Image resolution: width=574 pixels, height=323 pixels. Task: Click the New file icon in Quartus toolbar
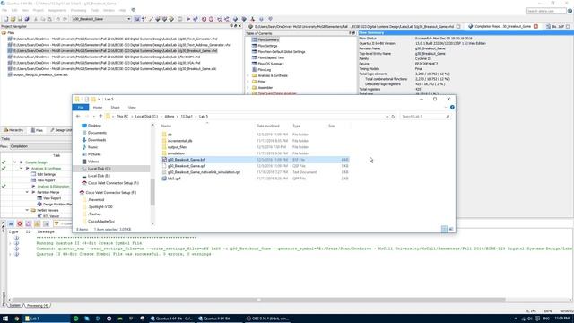(6, 19)
